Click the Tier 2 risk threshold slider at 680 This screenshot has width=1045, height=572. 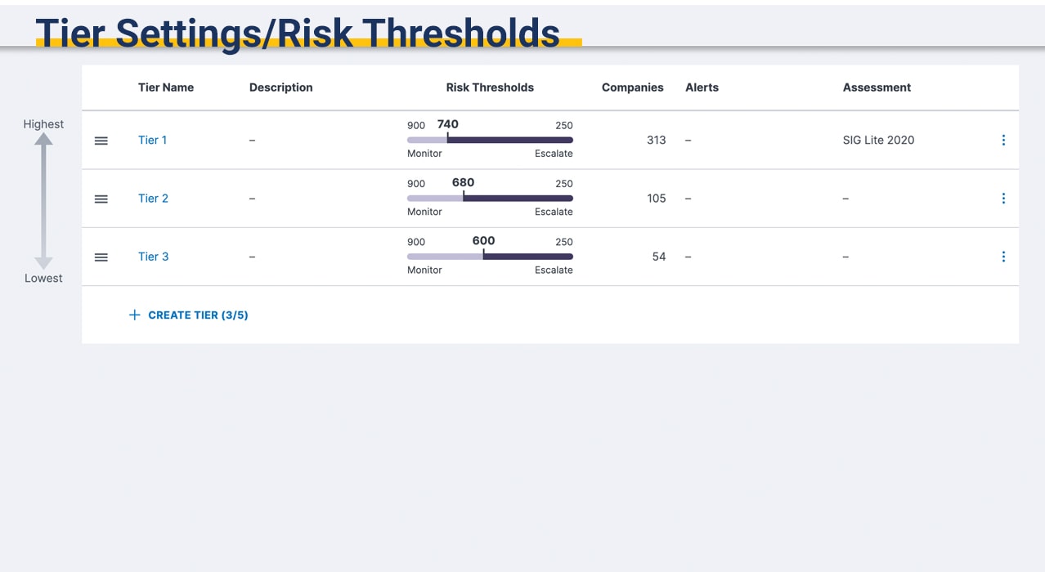[x=463, y=198]
